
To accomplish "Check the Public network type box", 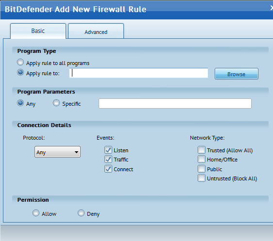I will click(202, 169).
